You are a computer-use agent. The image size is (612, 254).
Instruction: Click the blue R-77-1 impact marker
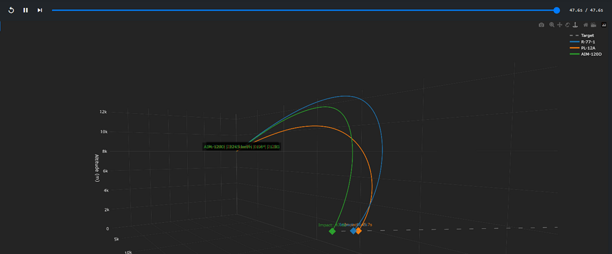pos(353,231)
